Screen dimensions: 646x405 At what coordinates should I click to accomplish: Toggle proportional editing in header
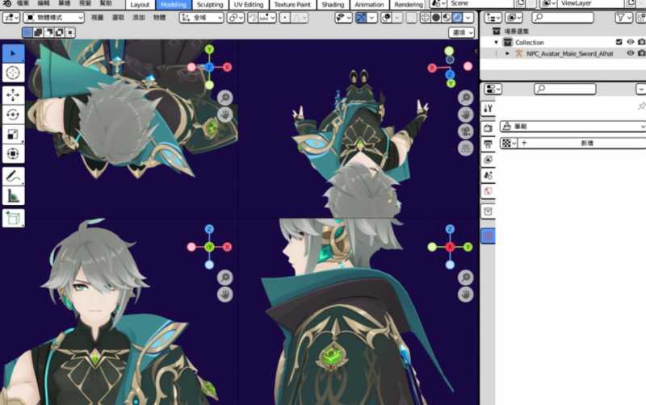point(285,18)
